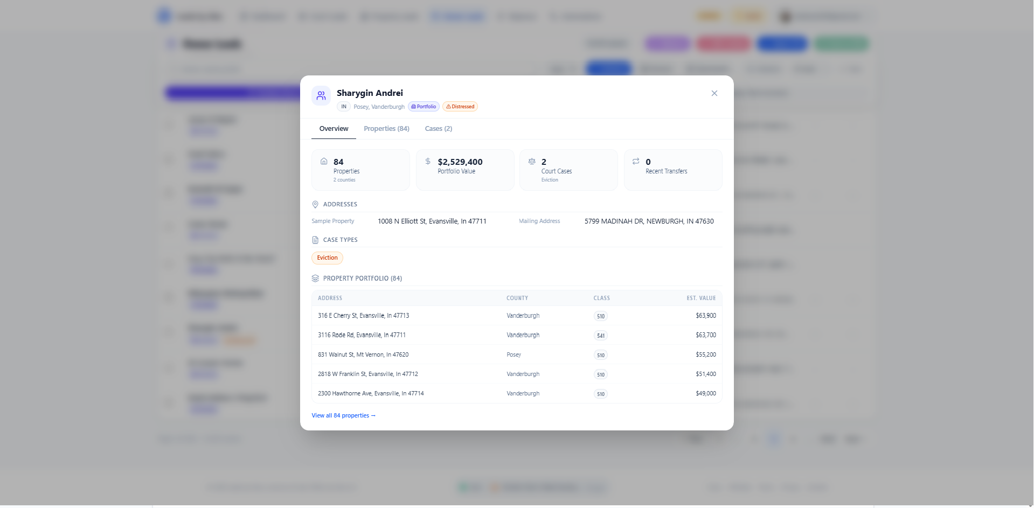Click the Distressed badge
This screenshot has width=1034, height=508.
tap(460, 107)
